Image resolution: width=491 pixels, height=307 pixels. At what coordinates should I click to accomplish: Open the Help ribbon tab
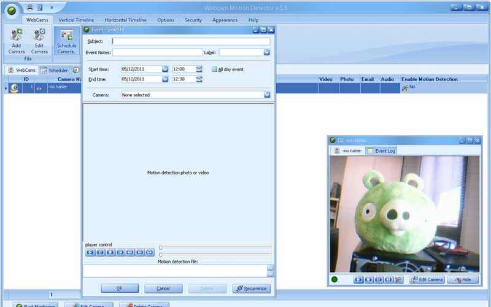(253, 20)
